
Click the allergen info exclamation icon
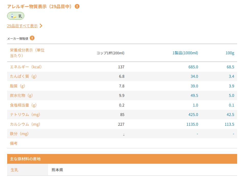tap(77, 6)
